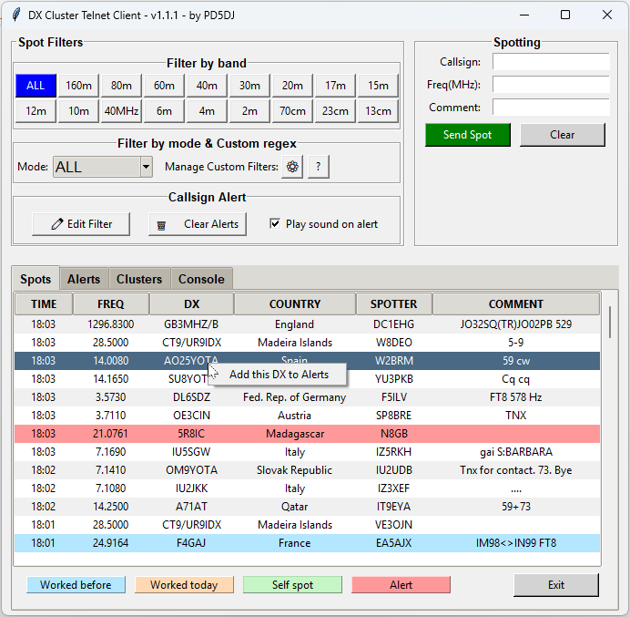Click the feather app icon in title bar

coord(14,15)
